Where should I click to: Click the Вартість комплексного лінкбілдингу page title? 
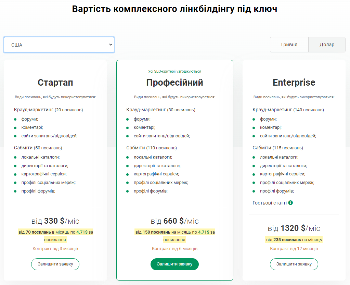coord(174,9)
